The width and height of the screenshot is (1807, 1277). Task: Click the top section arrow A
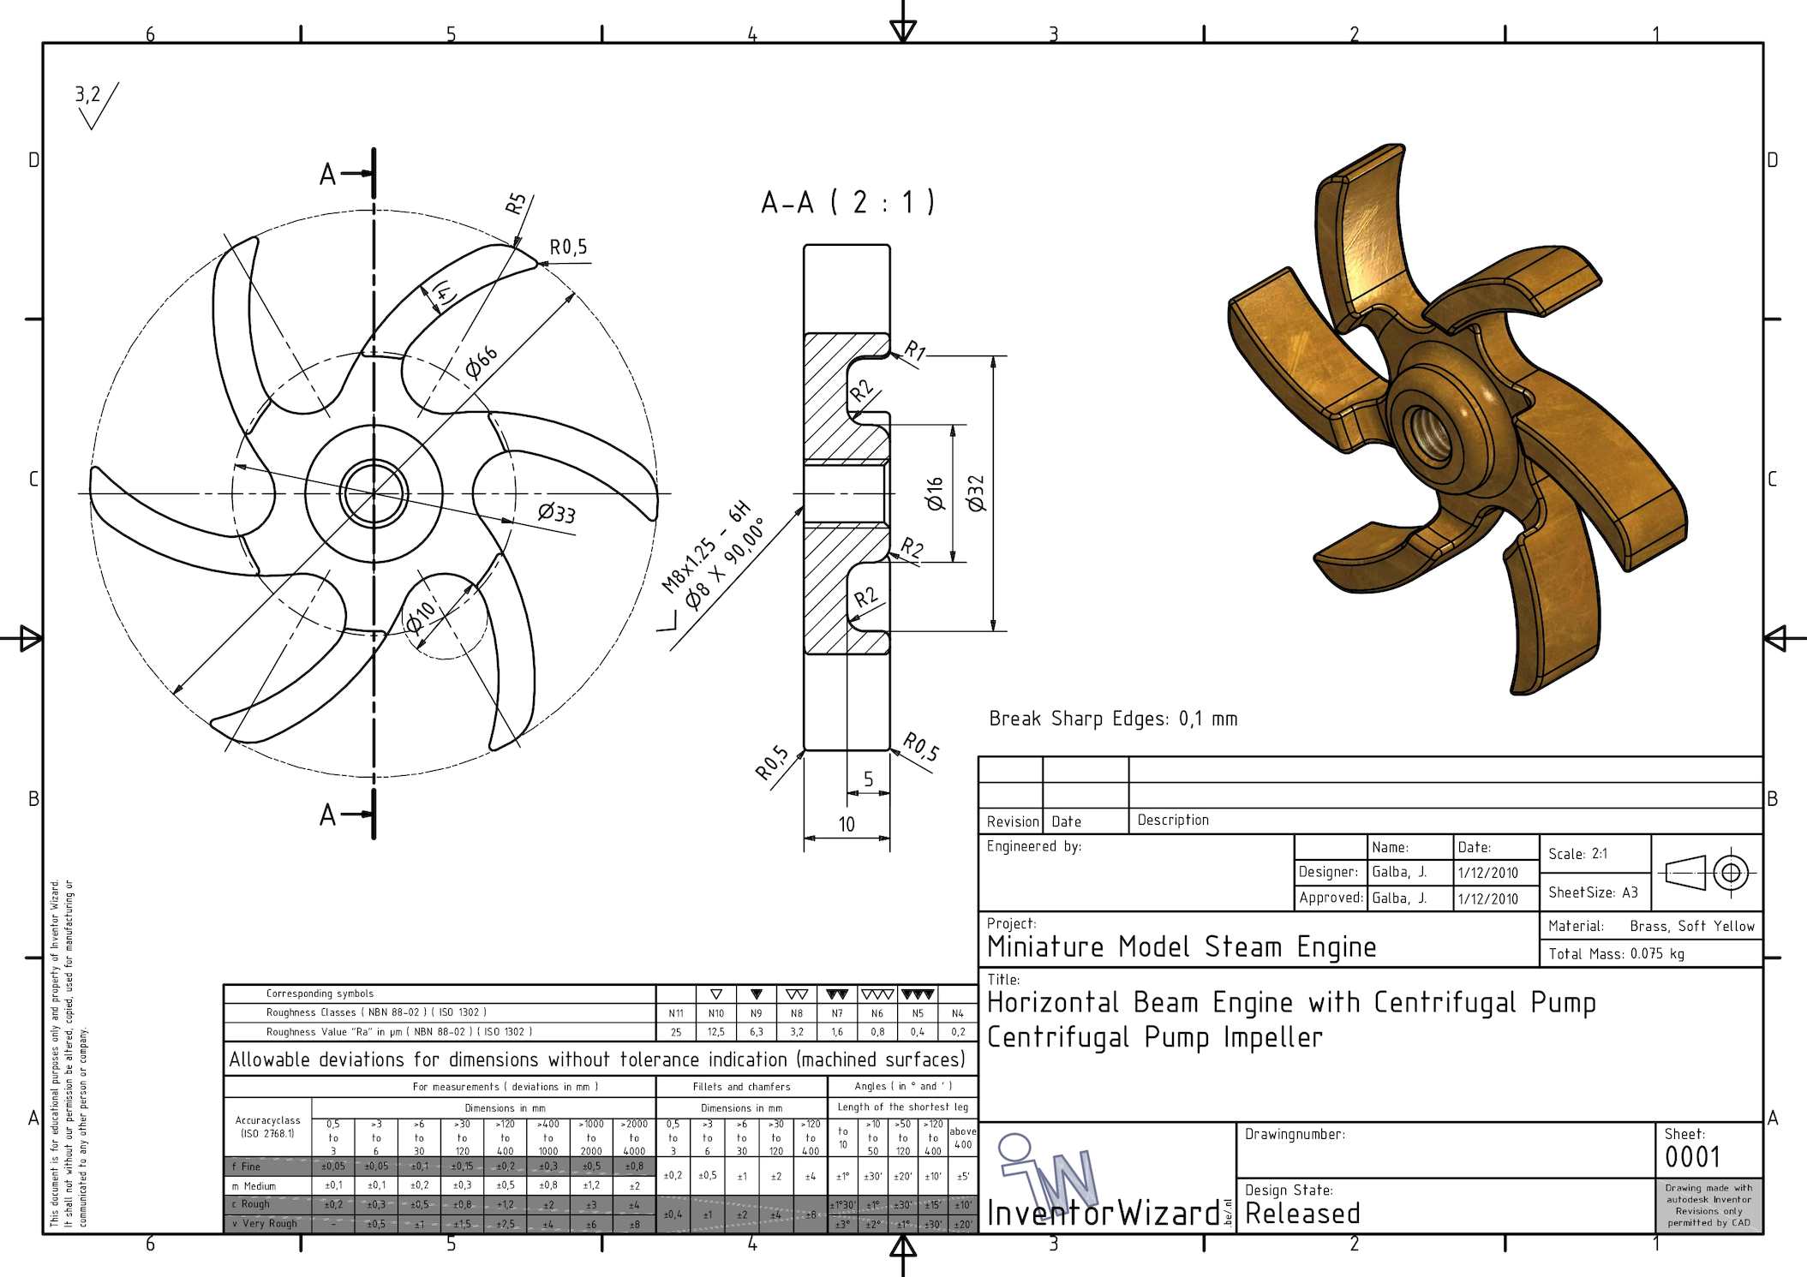(350, 174)
